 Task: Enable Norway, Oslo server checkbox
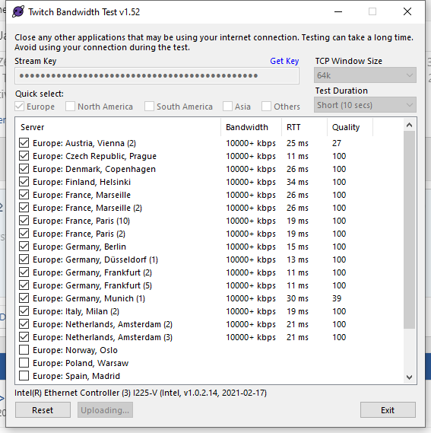[24, 350]
